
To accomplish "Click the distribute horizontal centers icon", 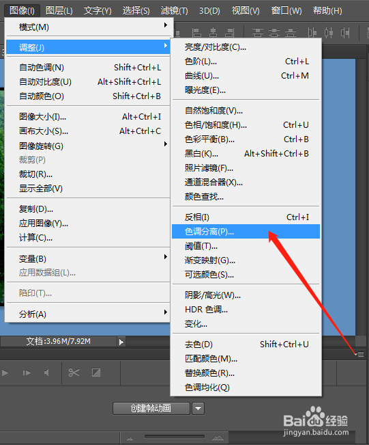I will 329,33.
